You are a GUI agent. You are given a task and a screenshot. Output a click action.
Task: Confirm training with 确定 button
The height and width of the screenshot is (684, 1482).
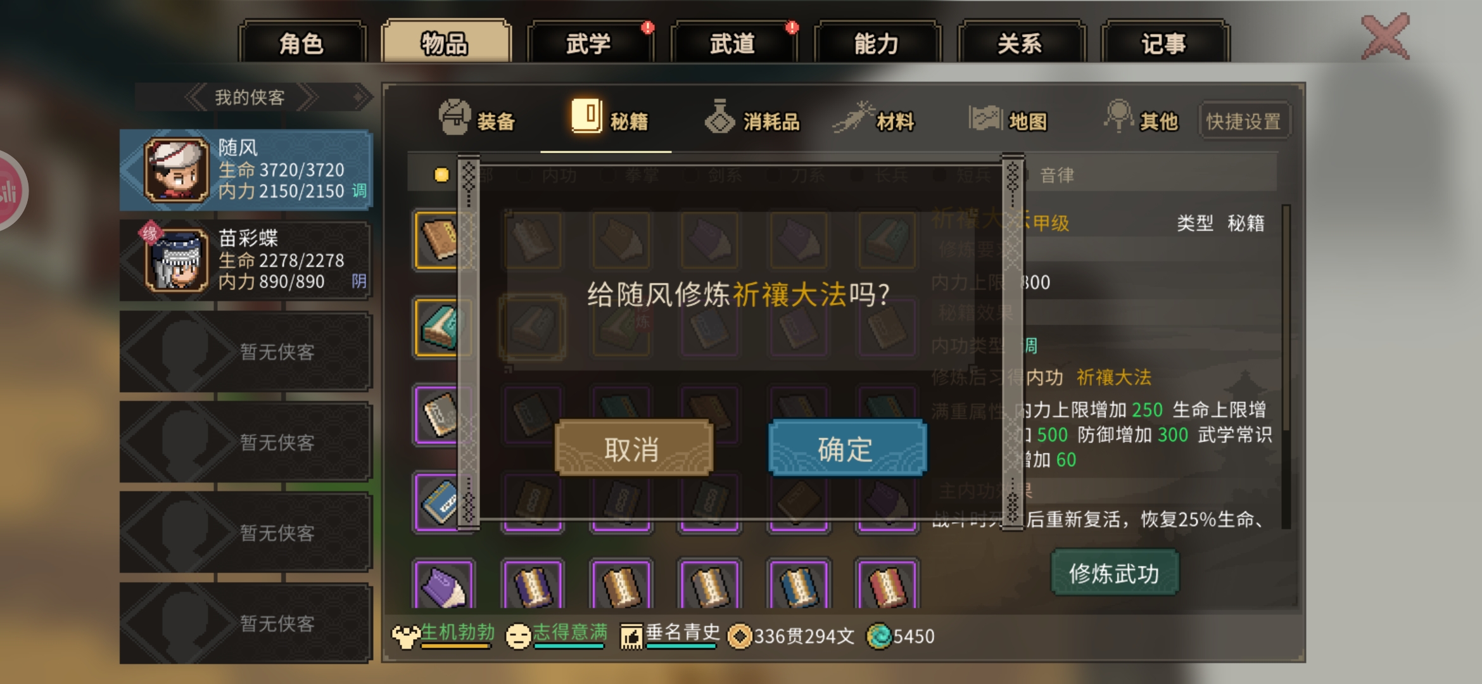coord(847,448)
